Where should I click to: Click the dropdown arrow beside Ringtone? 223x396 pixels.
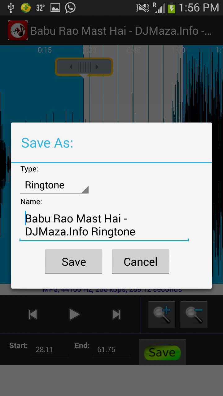(x=85, y=190)
